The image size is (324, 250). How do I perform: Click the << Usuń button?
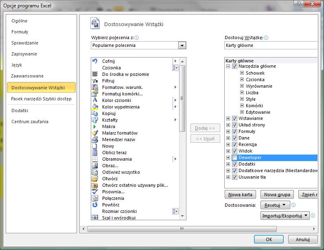pyautogui.click(x=205, y=139)
